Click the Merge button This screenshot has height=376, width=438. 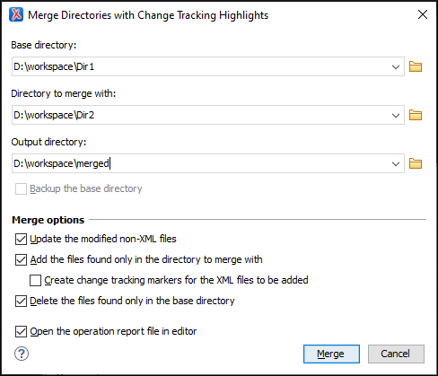(x=331, y=354)
